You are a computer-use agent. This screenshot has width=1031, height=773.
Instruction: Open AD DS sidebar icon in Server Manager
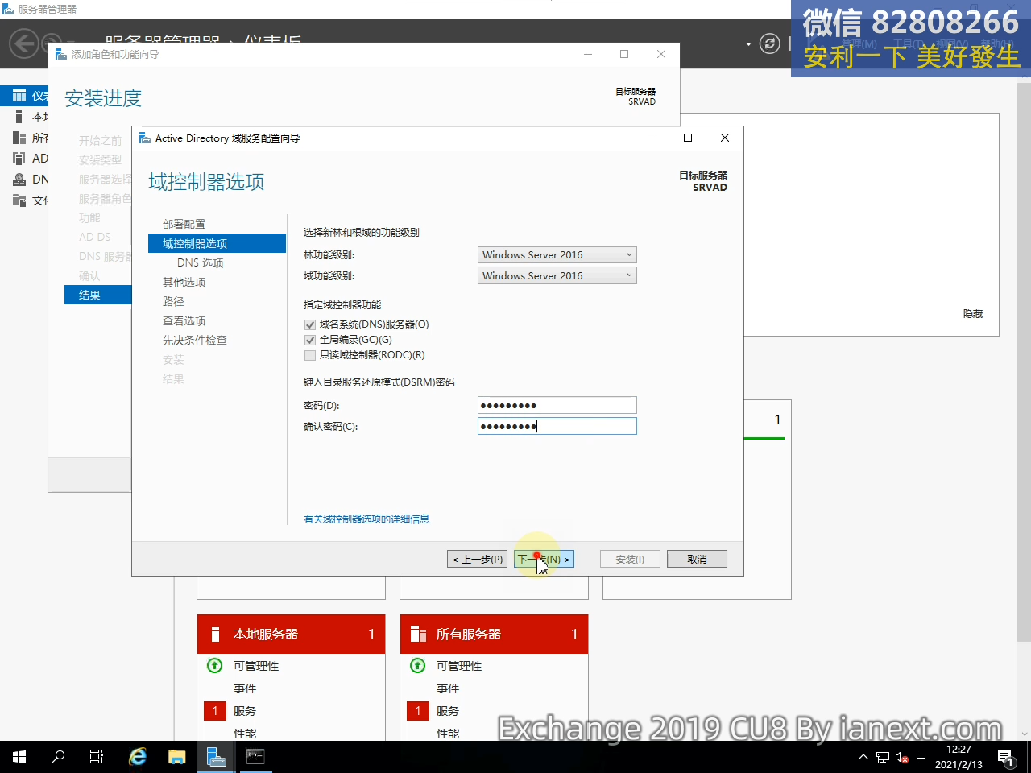[19, 159]
